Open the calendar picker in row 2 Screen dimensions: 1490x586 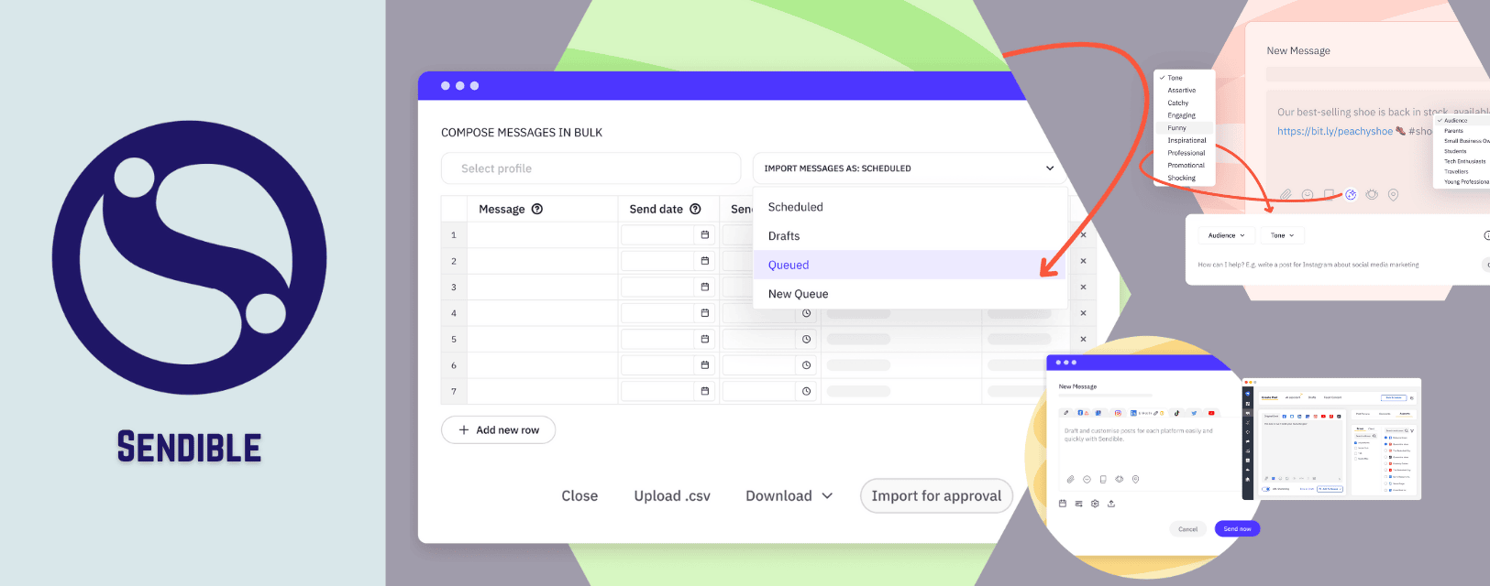point(705,261)
